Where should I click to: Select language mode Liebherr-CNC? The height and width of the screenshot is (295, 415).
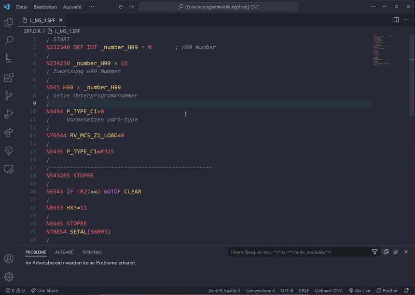328,290
